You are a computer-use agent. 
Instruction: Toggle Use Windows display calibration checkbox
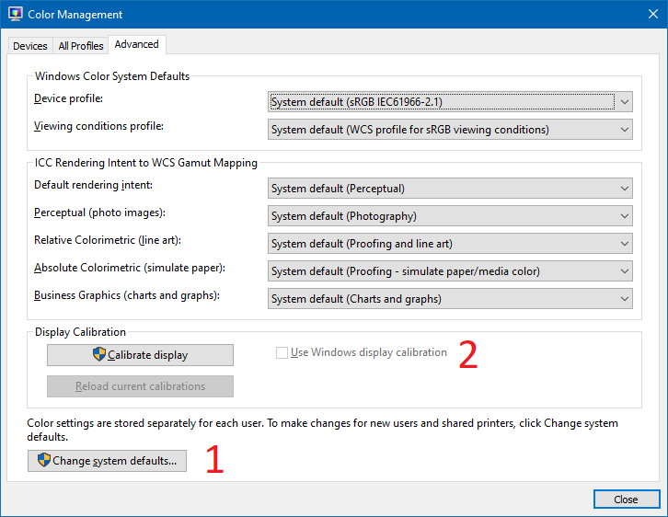point(282,352)
